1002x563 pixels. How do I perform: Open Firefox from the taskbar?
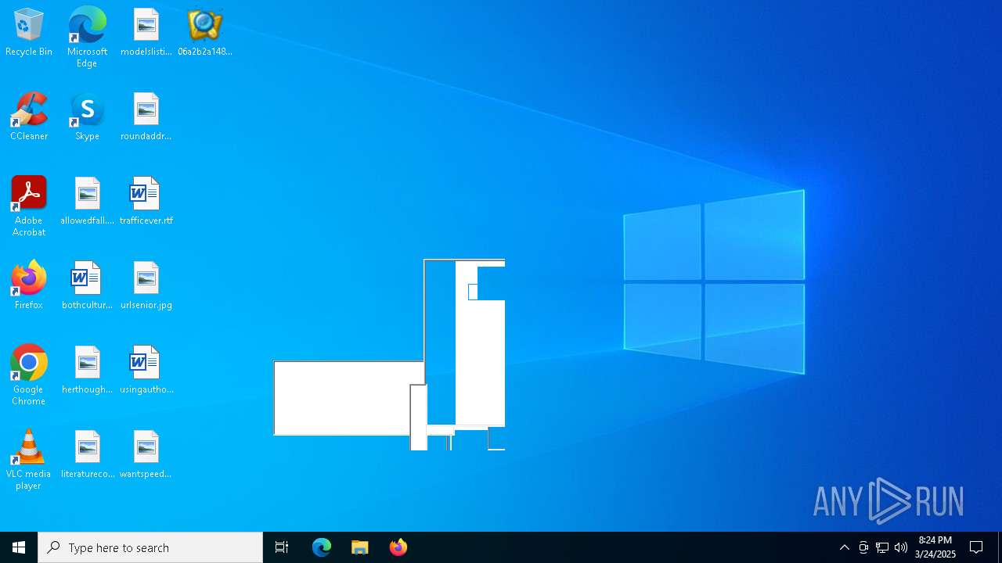[x=398, y=547]
